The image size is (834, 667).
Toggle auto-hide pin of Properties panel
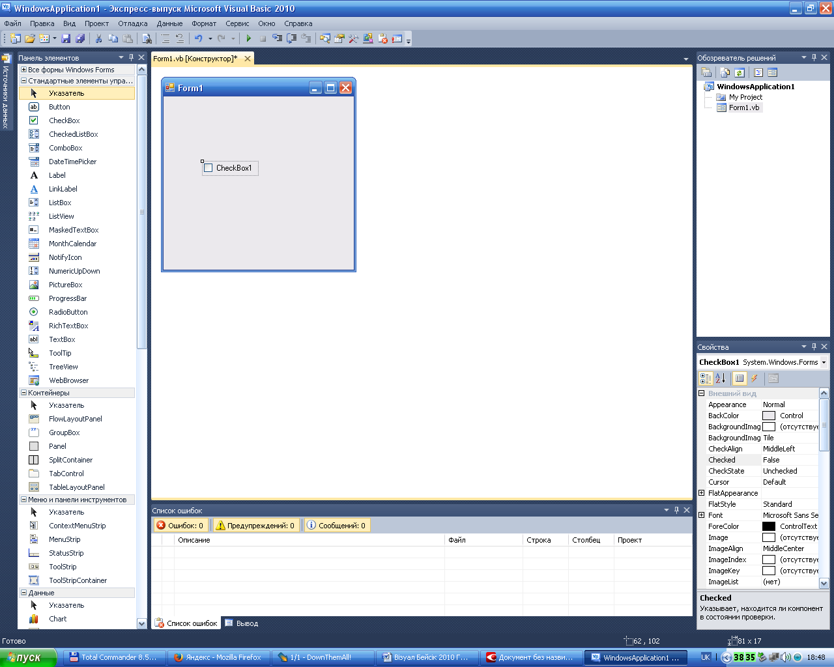[x=814, y=347]
